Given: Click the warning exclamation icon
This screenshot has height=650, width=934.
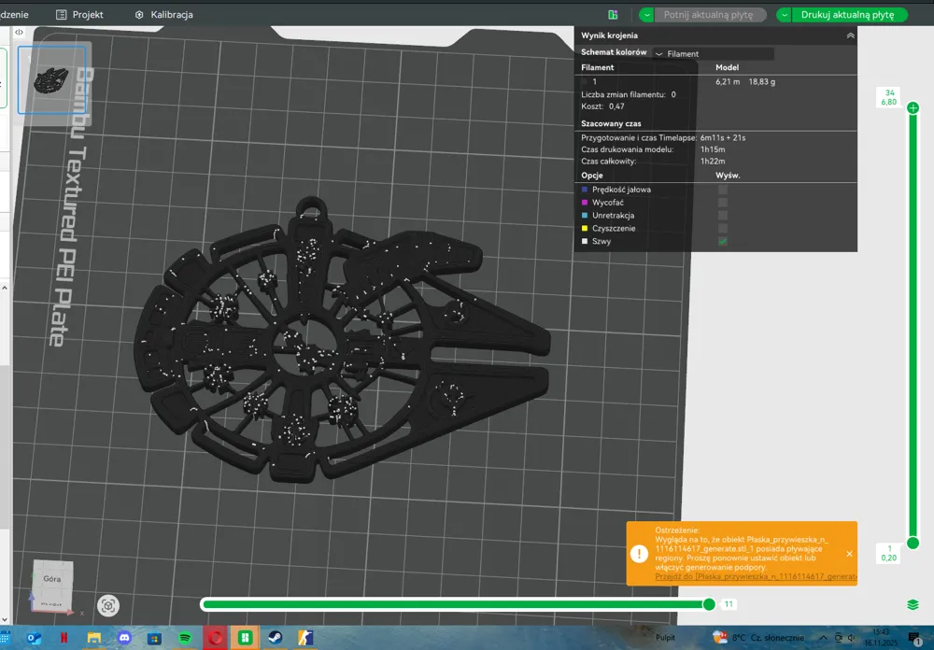Looking at the screenshot, I should 639,554.
